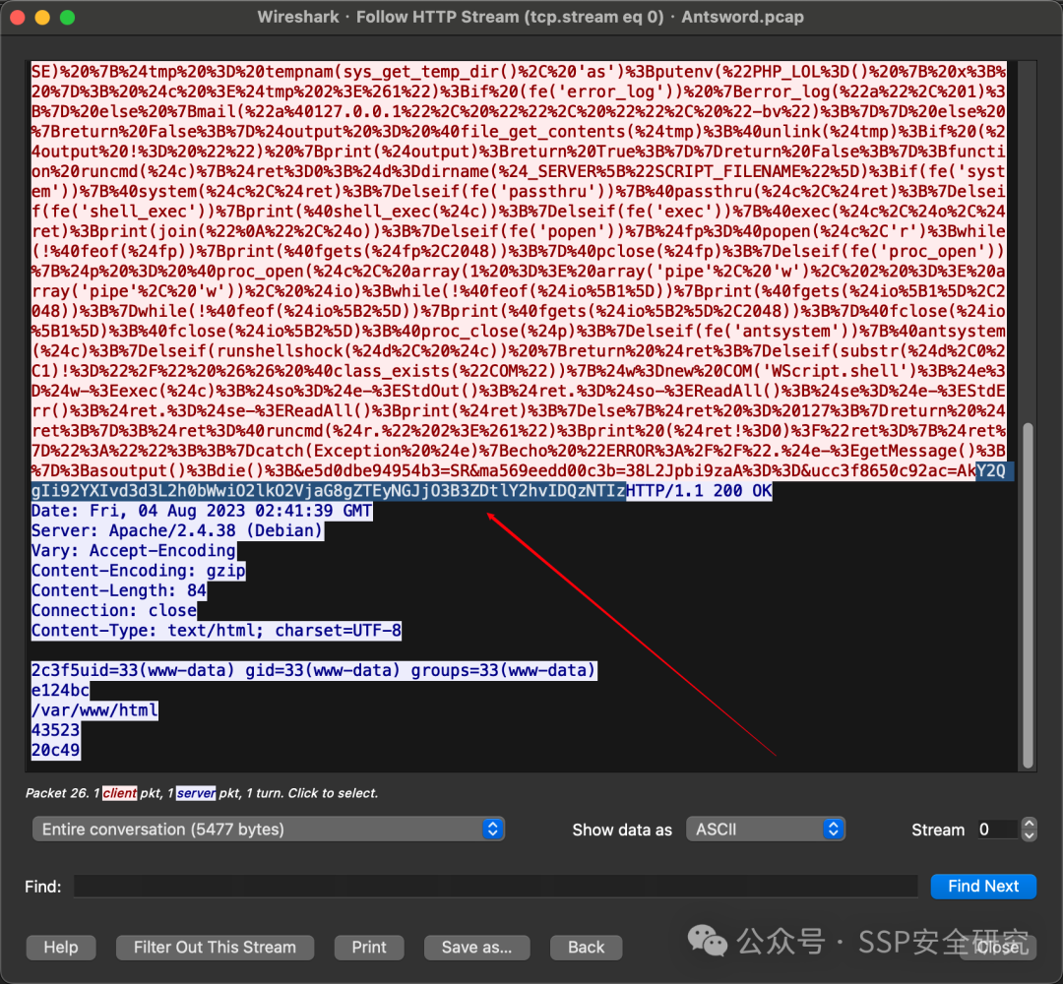Image resolution: width=1063 pixels, height=984 pixels.
Task: Click the 'client' label in packet info
Action: coord(120,793)
